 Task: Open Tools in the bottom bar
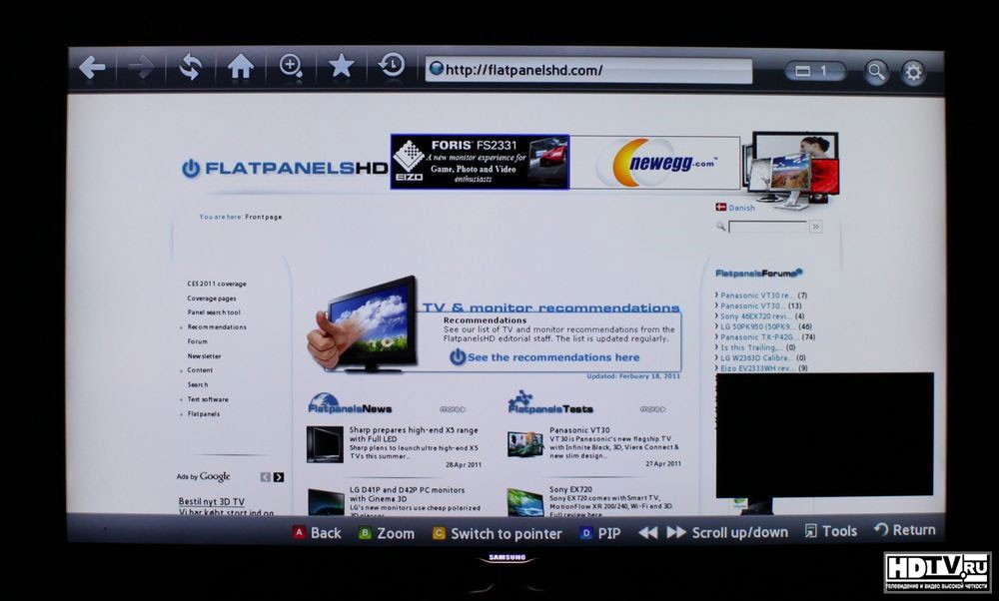[831, 531]
